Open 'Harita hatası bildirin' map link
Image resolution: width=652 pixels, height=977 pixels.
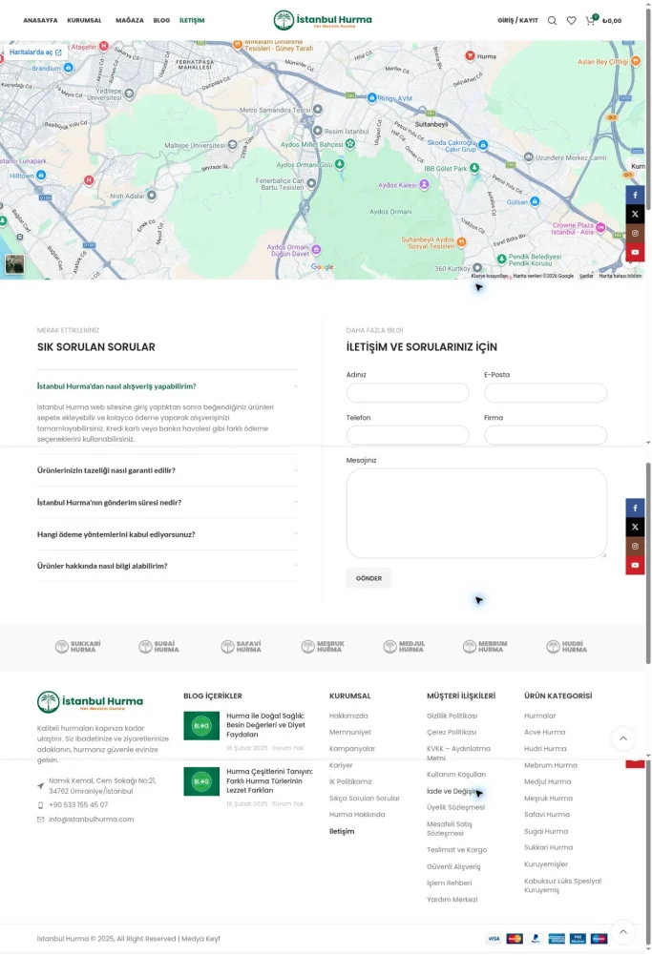pos(620,276)
